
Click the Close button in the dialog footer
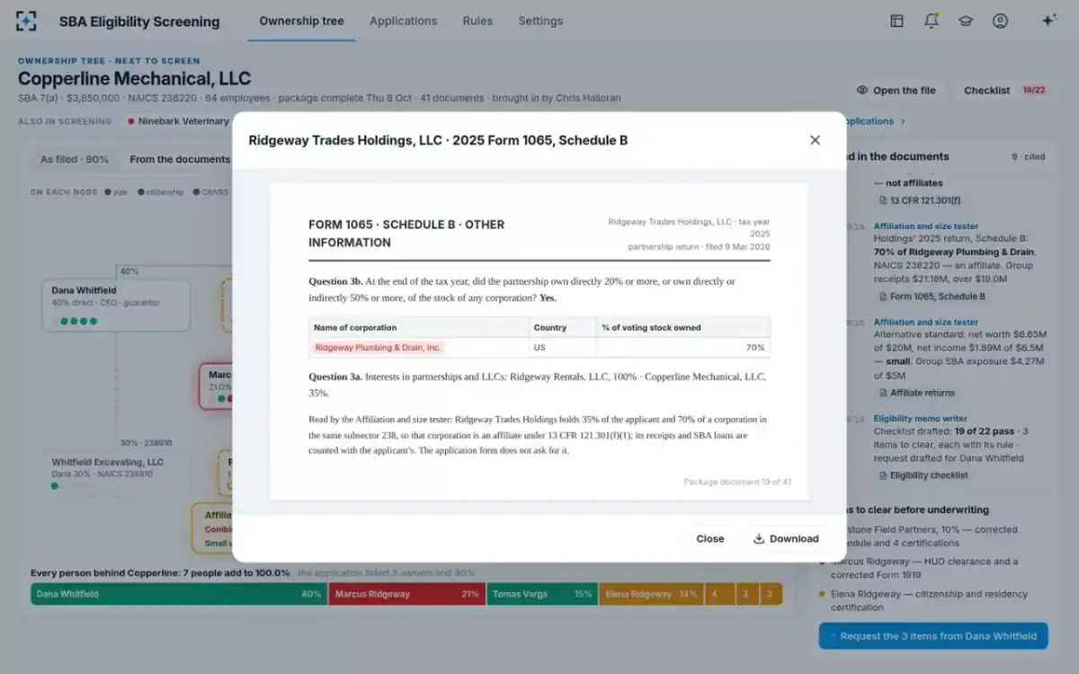[709, 538]
